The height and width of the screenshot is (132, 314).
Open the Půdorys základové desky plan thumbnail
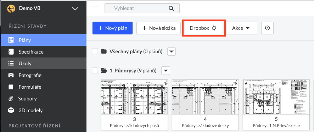pos(206,105)
